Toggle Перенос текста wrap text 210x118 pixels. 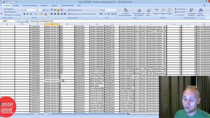click(75, 10)
